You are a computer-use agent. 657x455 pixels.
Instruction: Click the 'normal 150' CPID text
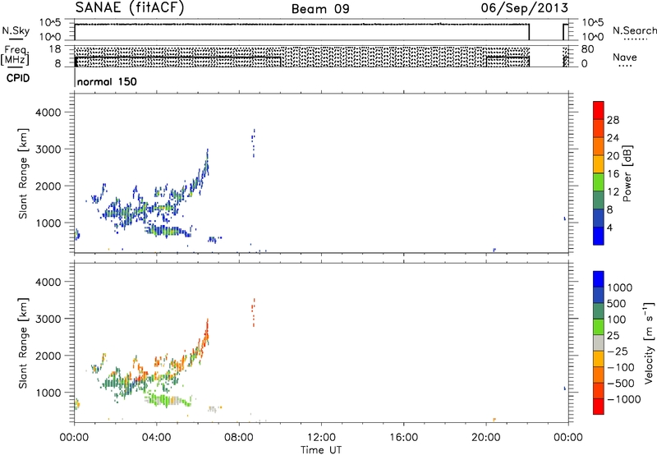click(x=107, y=81)
